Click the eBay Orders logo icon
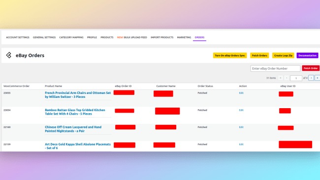The image size is (320, 180). click(8, 55)
